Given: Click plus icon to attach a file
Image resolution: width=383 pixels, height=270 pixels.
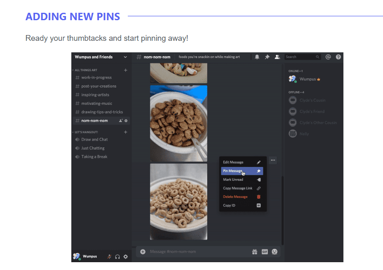Looking at the screenshot, I should 143,251.
